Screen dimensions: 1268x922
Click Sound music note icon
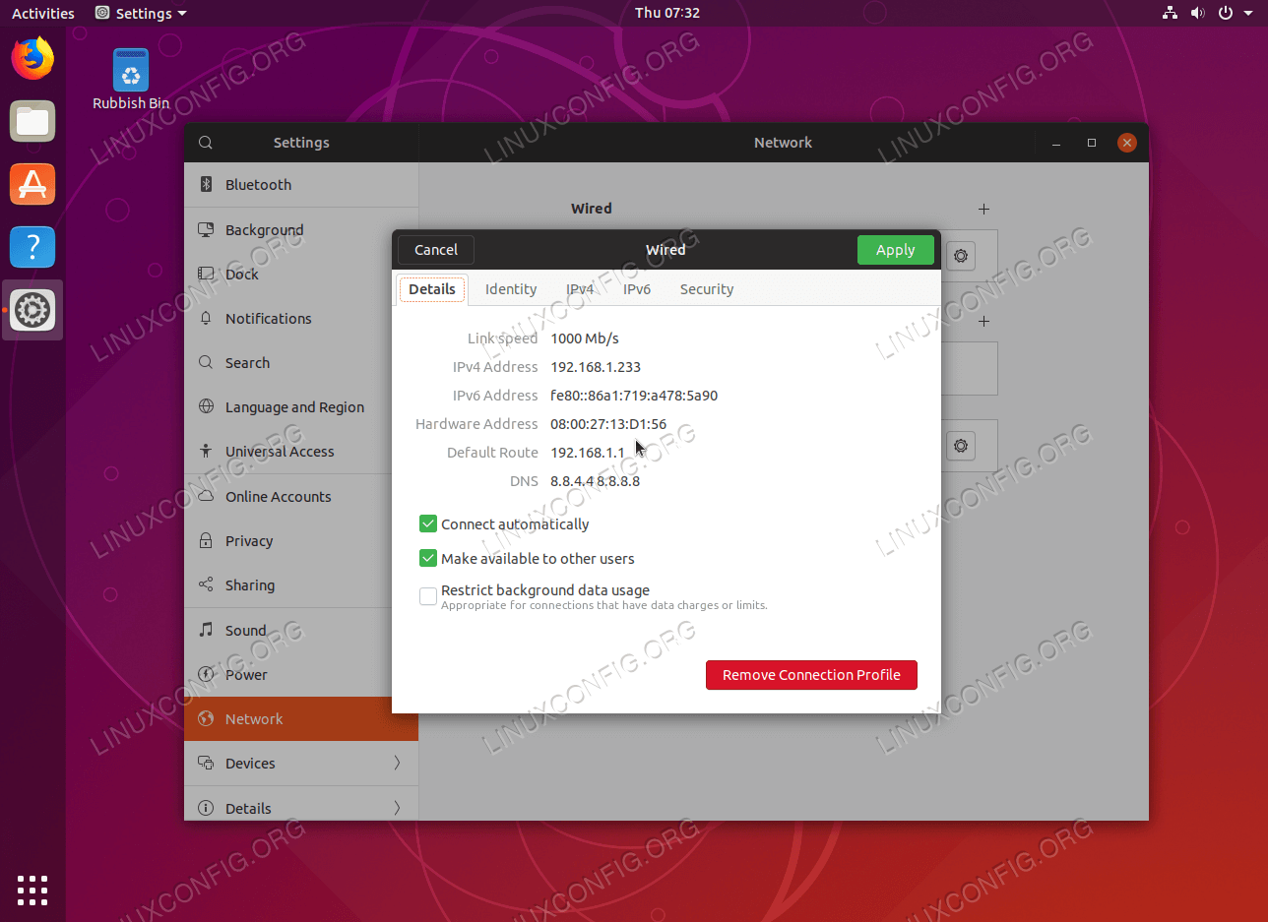click(206, 630)
